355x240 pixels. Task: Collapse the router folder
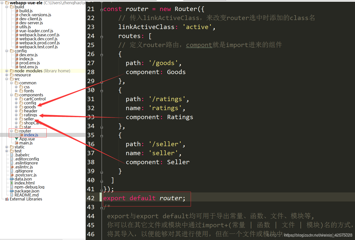pos(12,131)
